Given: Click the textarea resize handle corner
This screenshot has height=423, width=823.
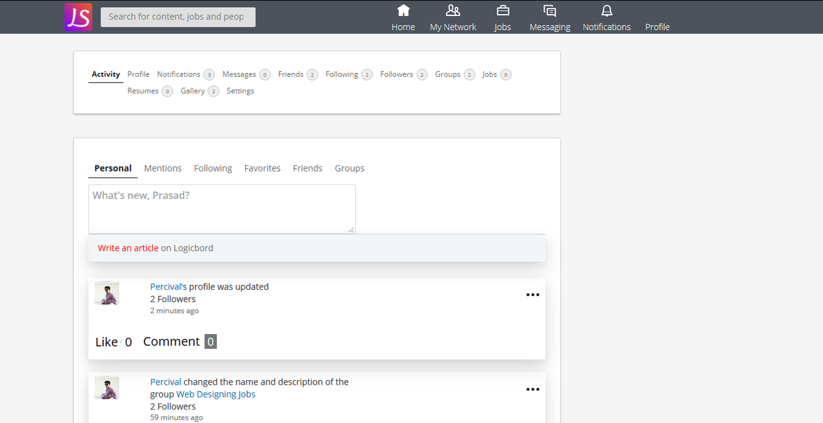Looking at the screenshot, I should tap(351, 230).
